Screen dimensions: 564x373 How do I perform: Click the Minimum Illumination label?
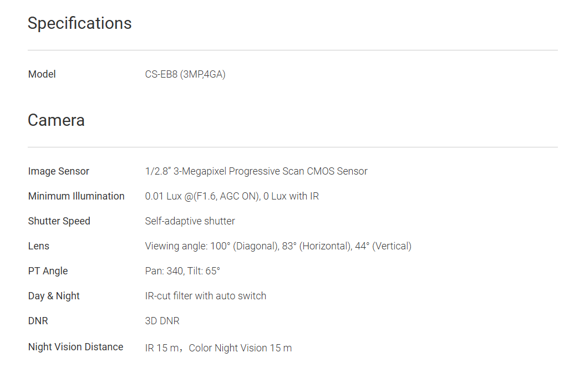(77, 196)
